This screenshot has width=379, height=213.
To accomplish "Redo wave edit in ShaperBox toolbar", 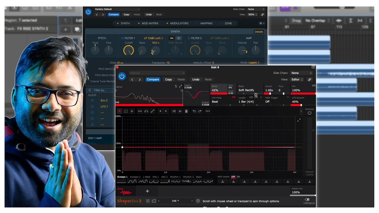I will [200, 111].
